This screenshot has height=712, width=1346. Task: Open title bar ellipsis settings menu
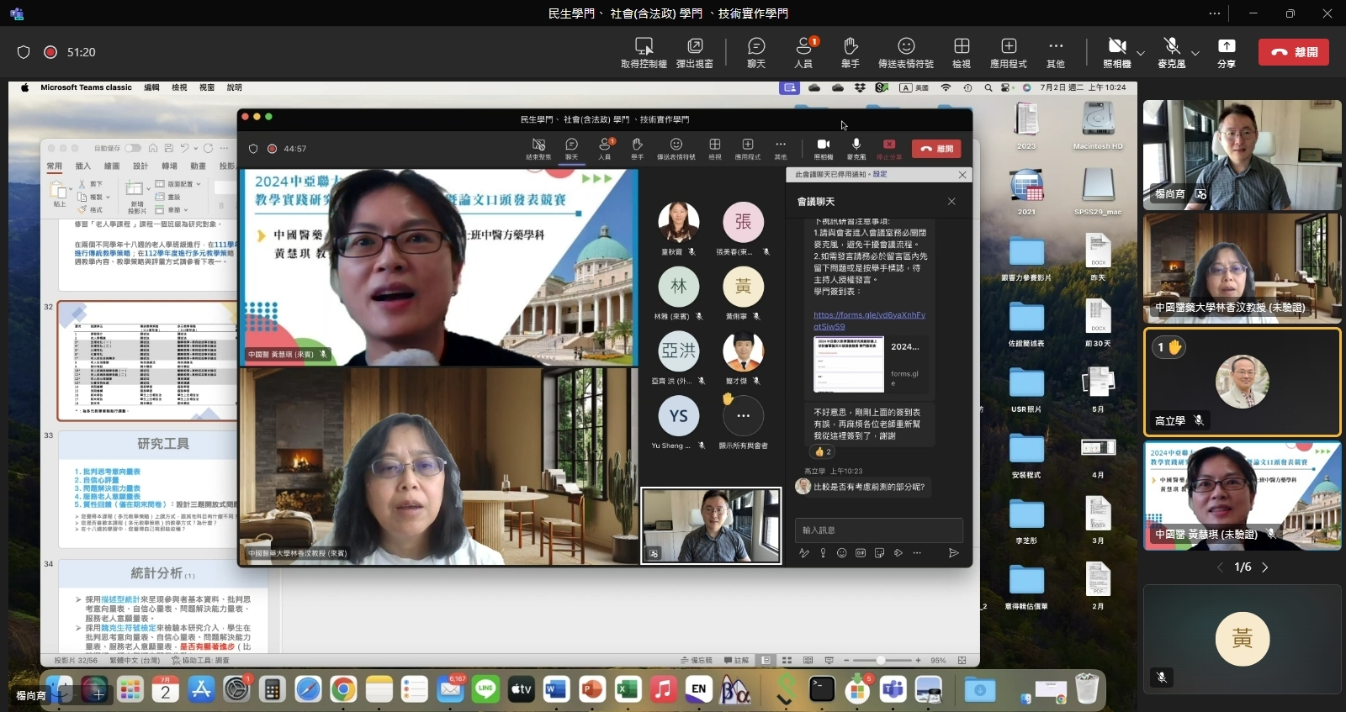[x=1215, y=13]
